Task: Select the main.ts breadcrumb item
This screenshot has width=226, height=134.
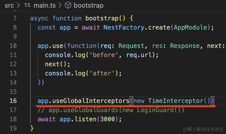Action: [45, 5]
